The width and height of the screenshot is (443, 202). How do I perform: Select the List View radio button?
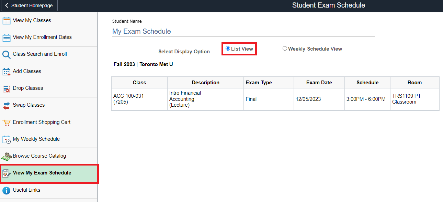pyautogui.click(x=228, y=49)
